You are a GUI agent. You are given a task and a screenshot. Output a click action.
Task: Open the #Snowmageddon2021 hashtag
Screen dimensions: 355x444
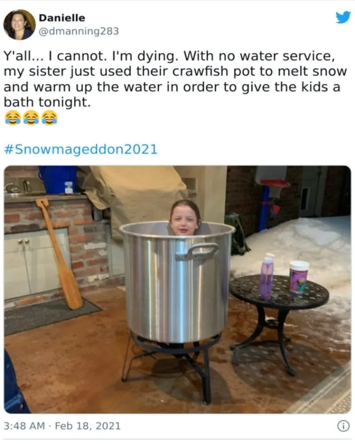[x=81, y=149]
